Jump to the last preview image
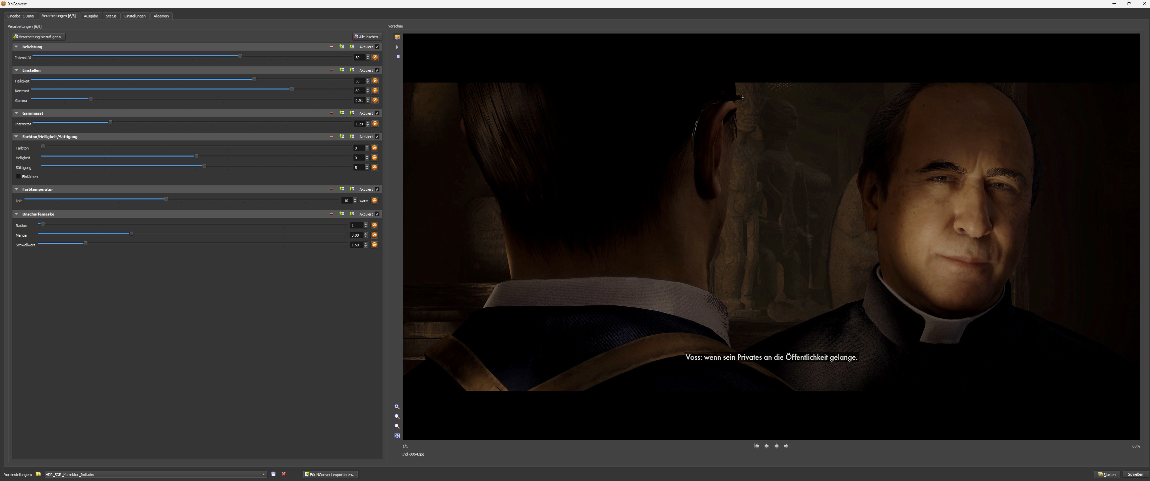1150x481 pixels. (x=787, y=446)
